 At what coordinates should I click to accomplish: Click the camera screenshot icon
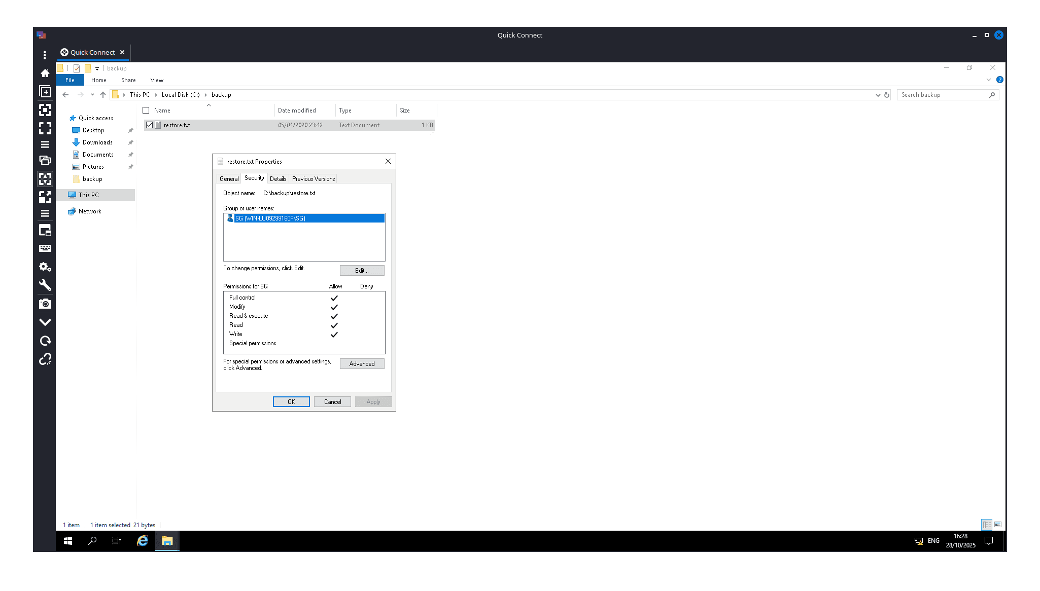[x=45, y=304]
